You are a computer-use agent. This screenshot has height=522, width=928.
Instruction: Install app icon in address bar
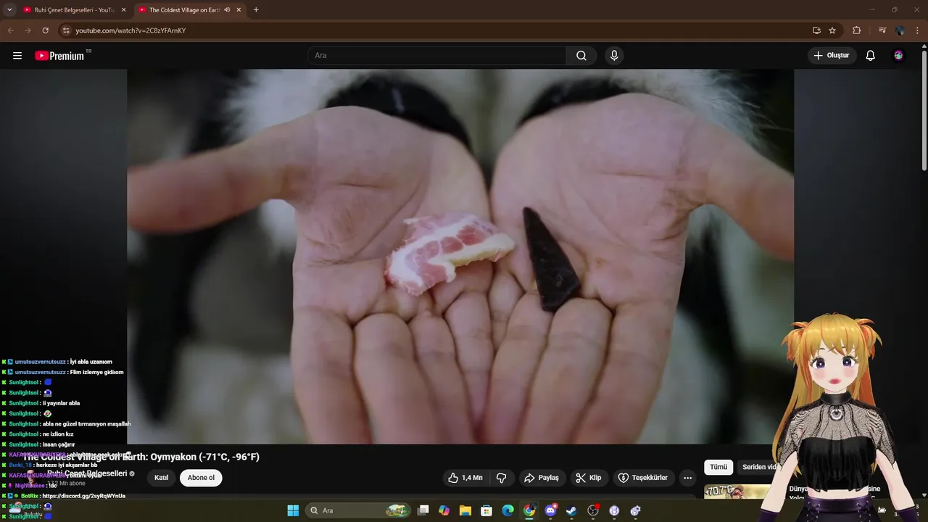(x=816, y=30)
